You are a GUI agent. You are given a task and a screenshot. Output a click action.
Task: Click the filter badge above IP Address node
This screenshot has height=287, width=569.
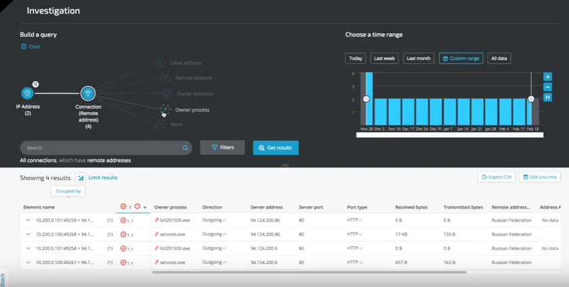click(36, 84)
